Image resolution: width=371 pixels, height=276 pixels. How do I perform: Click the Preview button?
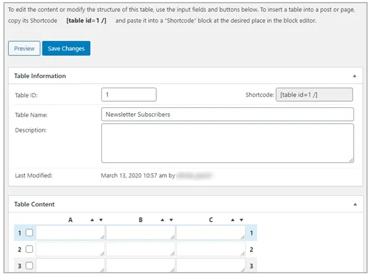click(24, 48)
